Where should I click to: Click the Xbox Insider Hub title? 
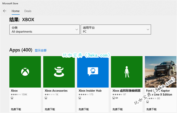pos(90,91)
